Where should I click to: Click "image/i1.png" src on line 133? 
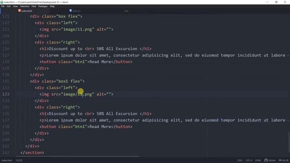pos(77,94)
